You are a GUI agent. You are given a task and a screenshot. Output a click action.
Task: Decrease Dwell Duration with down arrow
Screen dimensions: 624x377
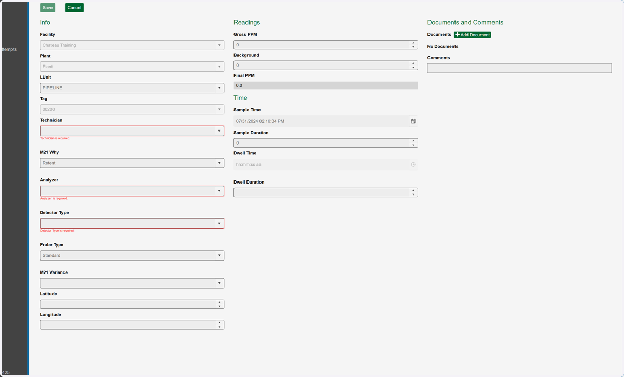tap(413, 194)
